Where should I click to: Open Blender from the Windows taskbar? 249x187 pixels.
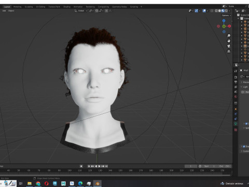(98, 183)
